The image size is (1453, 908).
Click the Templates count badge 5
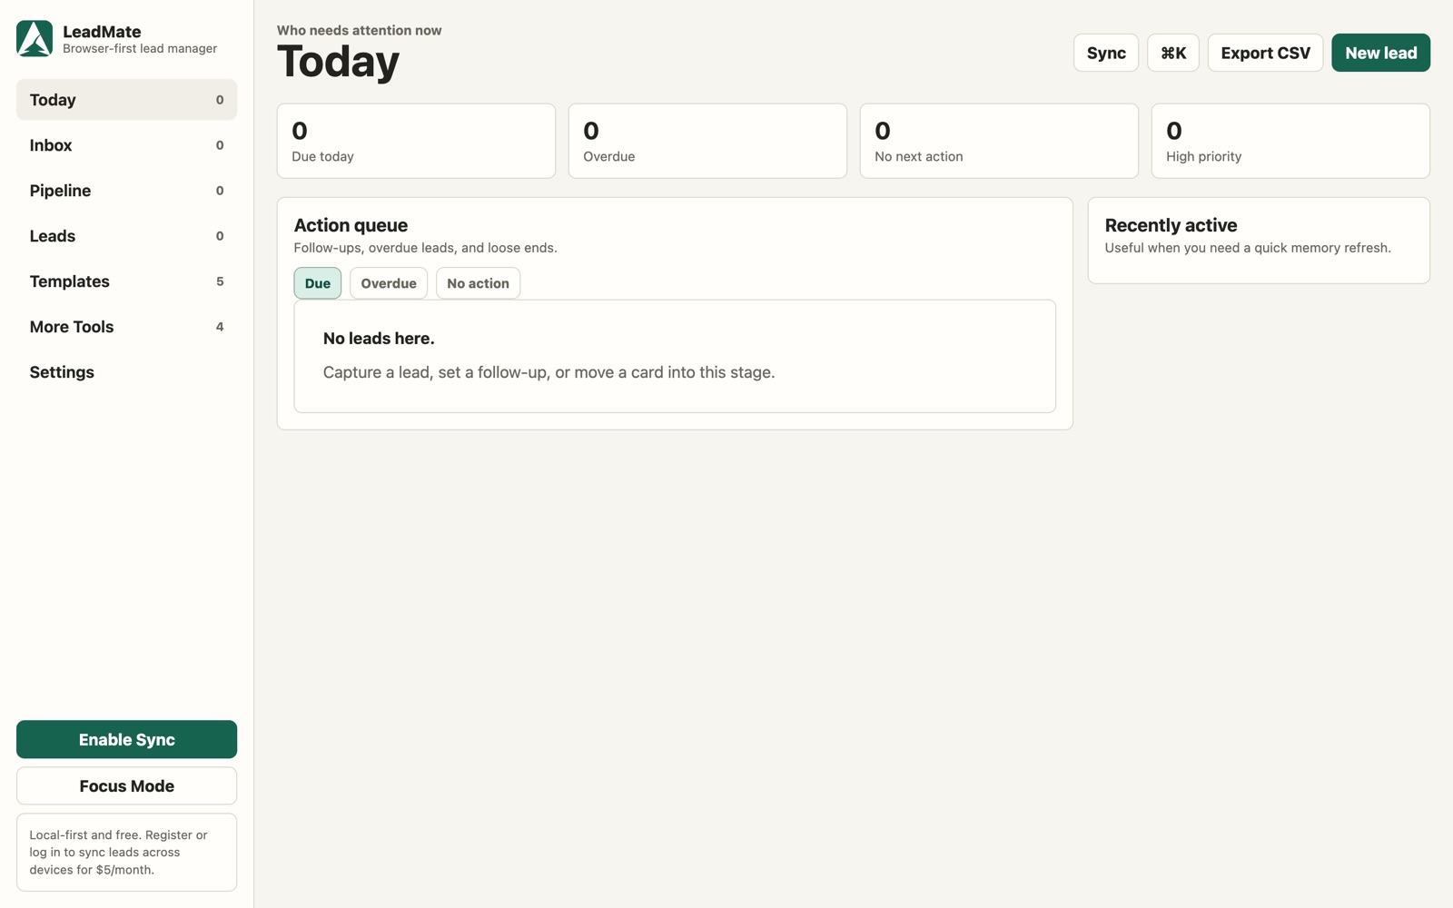click(x=220, y=281)
